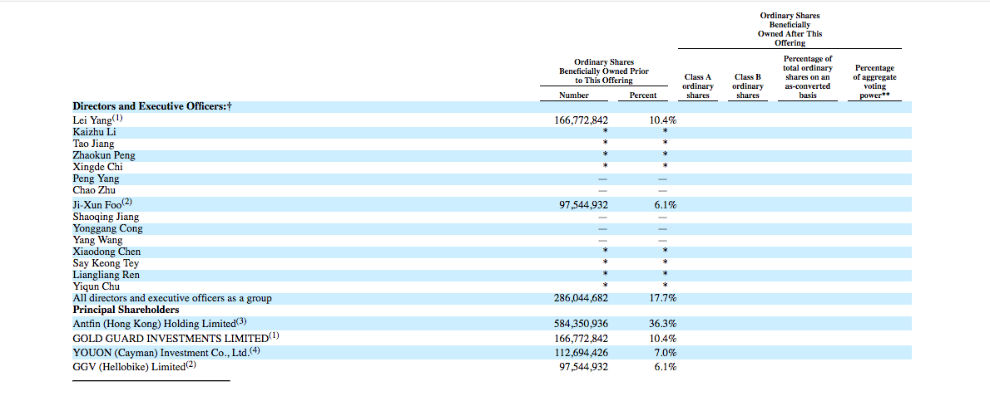Select the 17.7% group percentage

[x=663, y=298]
